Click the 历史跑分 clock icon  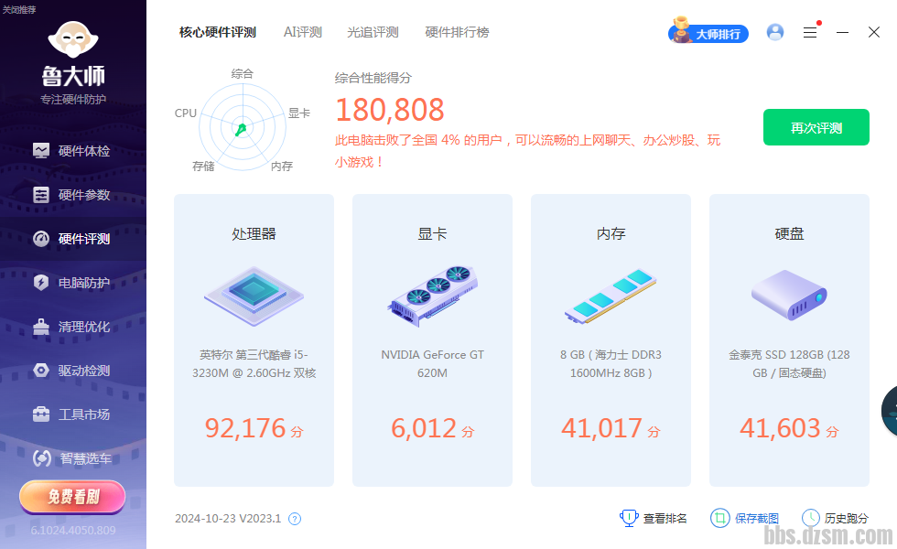[810, 518]
